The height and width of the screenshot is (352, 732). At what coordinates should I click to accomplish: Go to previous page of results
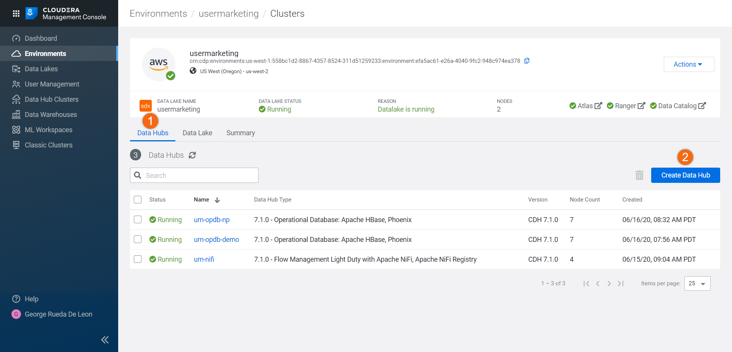coord(598,283)
